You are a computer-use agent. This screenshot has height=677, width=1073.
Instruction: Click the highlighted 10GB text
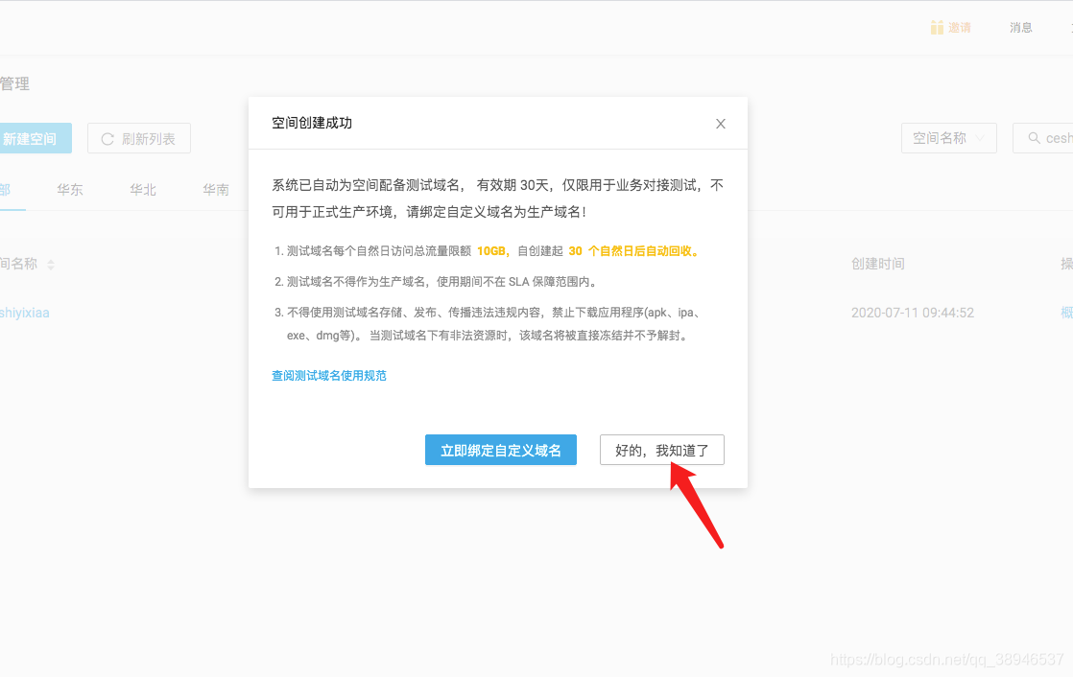pyautogui.click(x=491, y=251)
